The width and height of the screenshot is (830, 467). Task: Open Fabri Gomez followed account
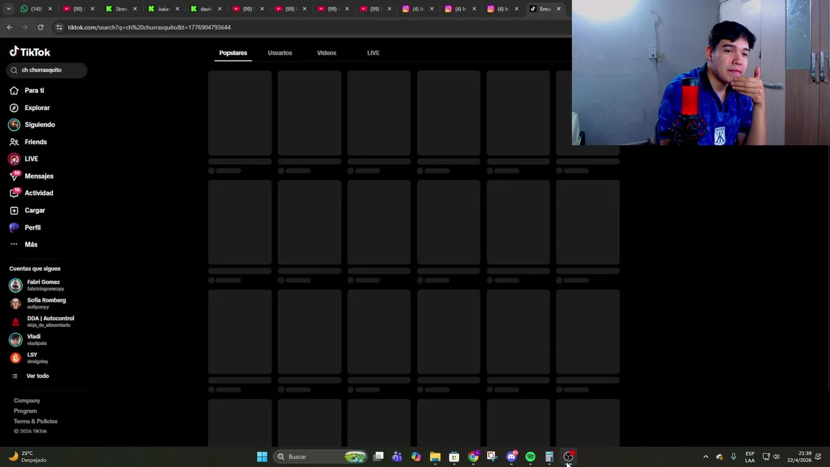coord(42,285)
